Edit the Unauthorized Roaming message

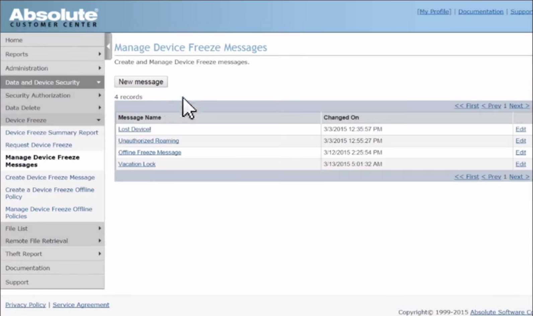click(x=521, y=141)
